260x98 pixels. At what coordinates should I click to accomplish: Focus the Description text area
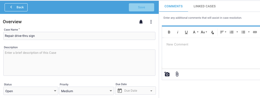79,63
